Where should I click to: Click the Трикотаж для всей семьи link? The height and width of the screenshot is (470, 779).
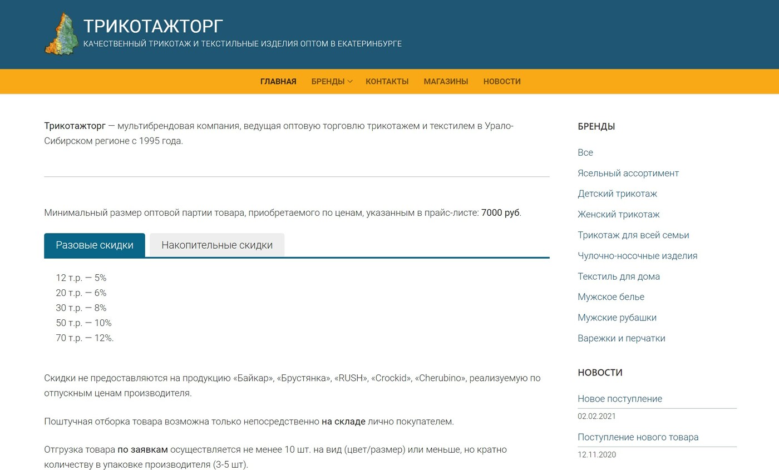click(633, 235)
